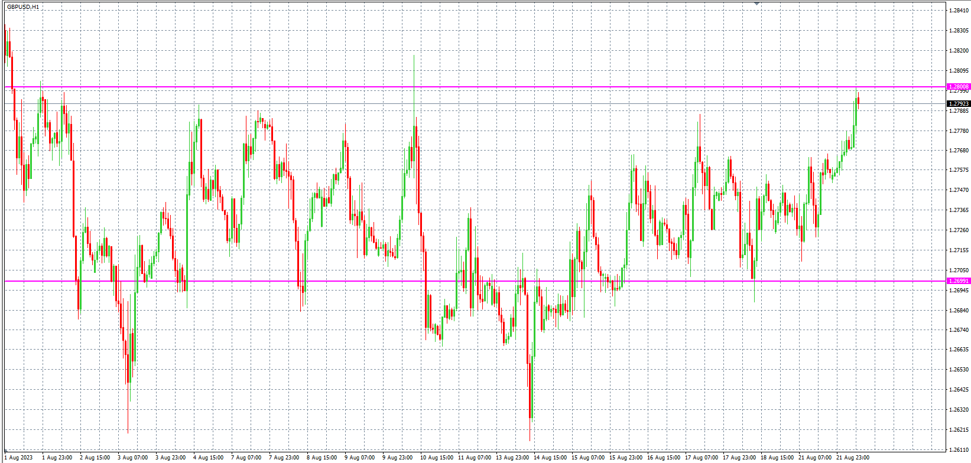Click the latest candle at chart's right end

tap(858, 100)
